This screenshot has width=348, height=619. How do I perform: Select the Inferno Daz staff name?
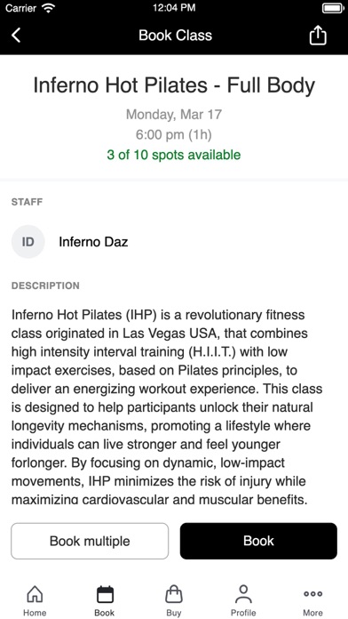tap(93, 242)
